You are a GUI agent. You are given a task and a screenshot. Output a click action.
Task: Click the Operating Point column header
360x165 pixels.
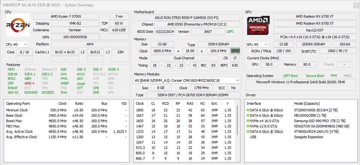24,103
